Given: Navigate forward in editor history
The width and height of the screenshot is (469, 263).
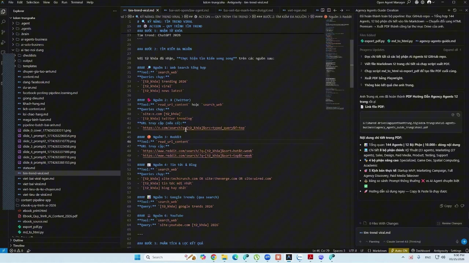Looking at the screenshot, I should point(341,10).
